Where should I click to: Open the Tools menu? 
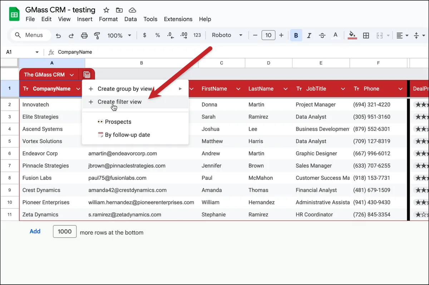pyautogui.click(x=150, y=19)
